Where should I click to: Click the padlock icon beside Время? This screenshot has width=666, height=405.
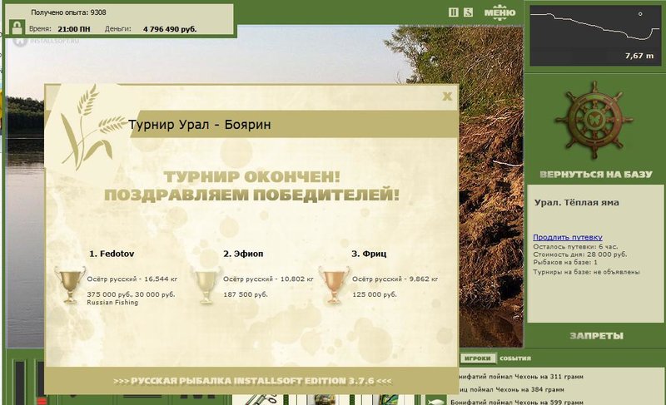click(17, 28)
